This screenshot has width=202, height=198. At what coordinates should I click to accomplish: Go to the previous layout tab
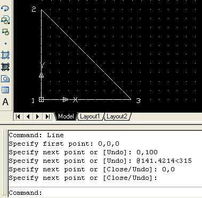tap(28, 117)
